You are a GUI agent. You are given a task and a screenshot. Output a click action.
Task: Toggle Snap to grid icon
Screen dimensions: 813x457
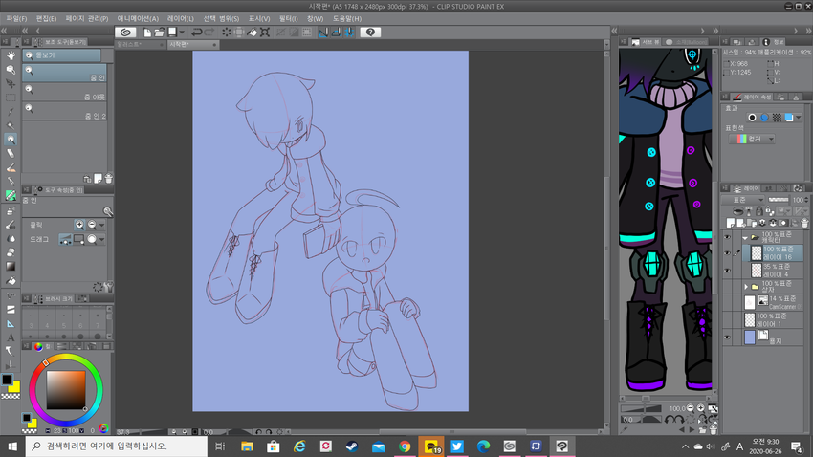click(x=349, y=33)
